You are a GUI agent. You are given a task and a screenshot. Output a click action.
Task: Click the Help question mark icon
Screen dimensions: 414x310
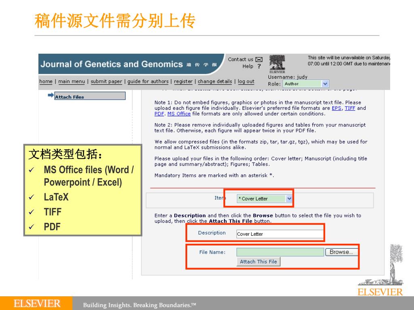tap(259, 66)
